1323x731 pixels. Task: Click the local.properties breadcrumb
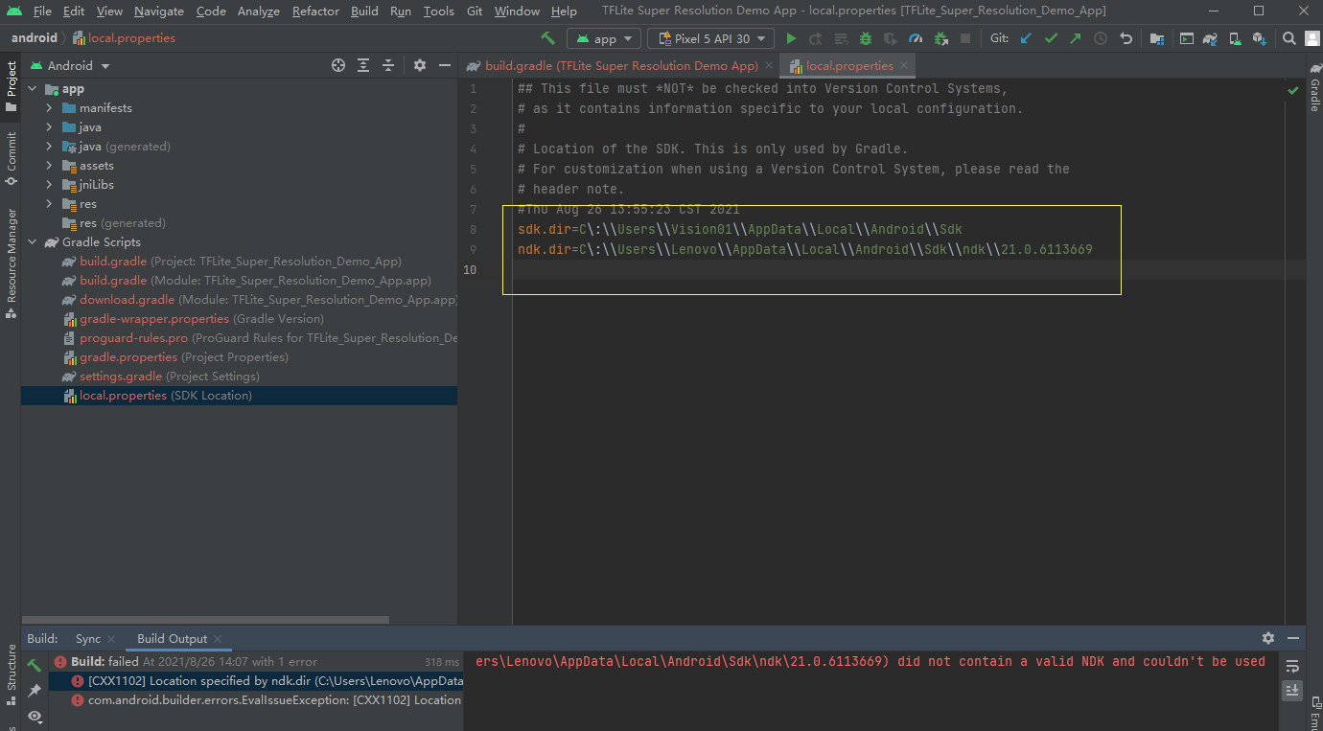click(x=125, y=38)
